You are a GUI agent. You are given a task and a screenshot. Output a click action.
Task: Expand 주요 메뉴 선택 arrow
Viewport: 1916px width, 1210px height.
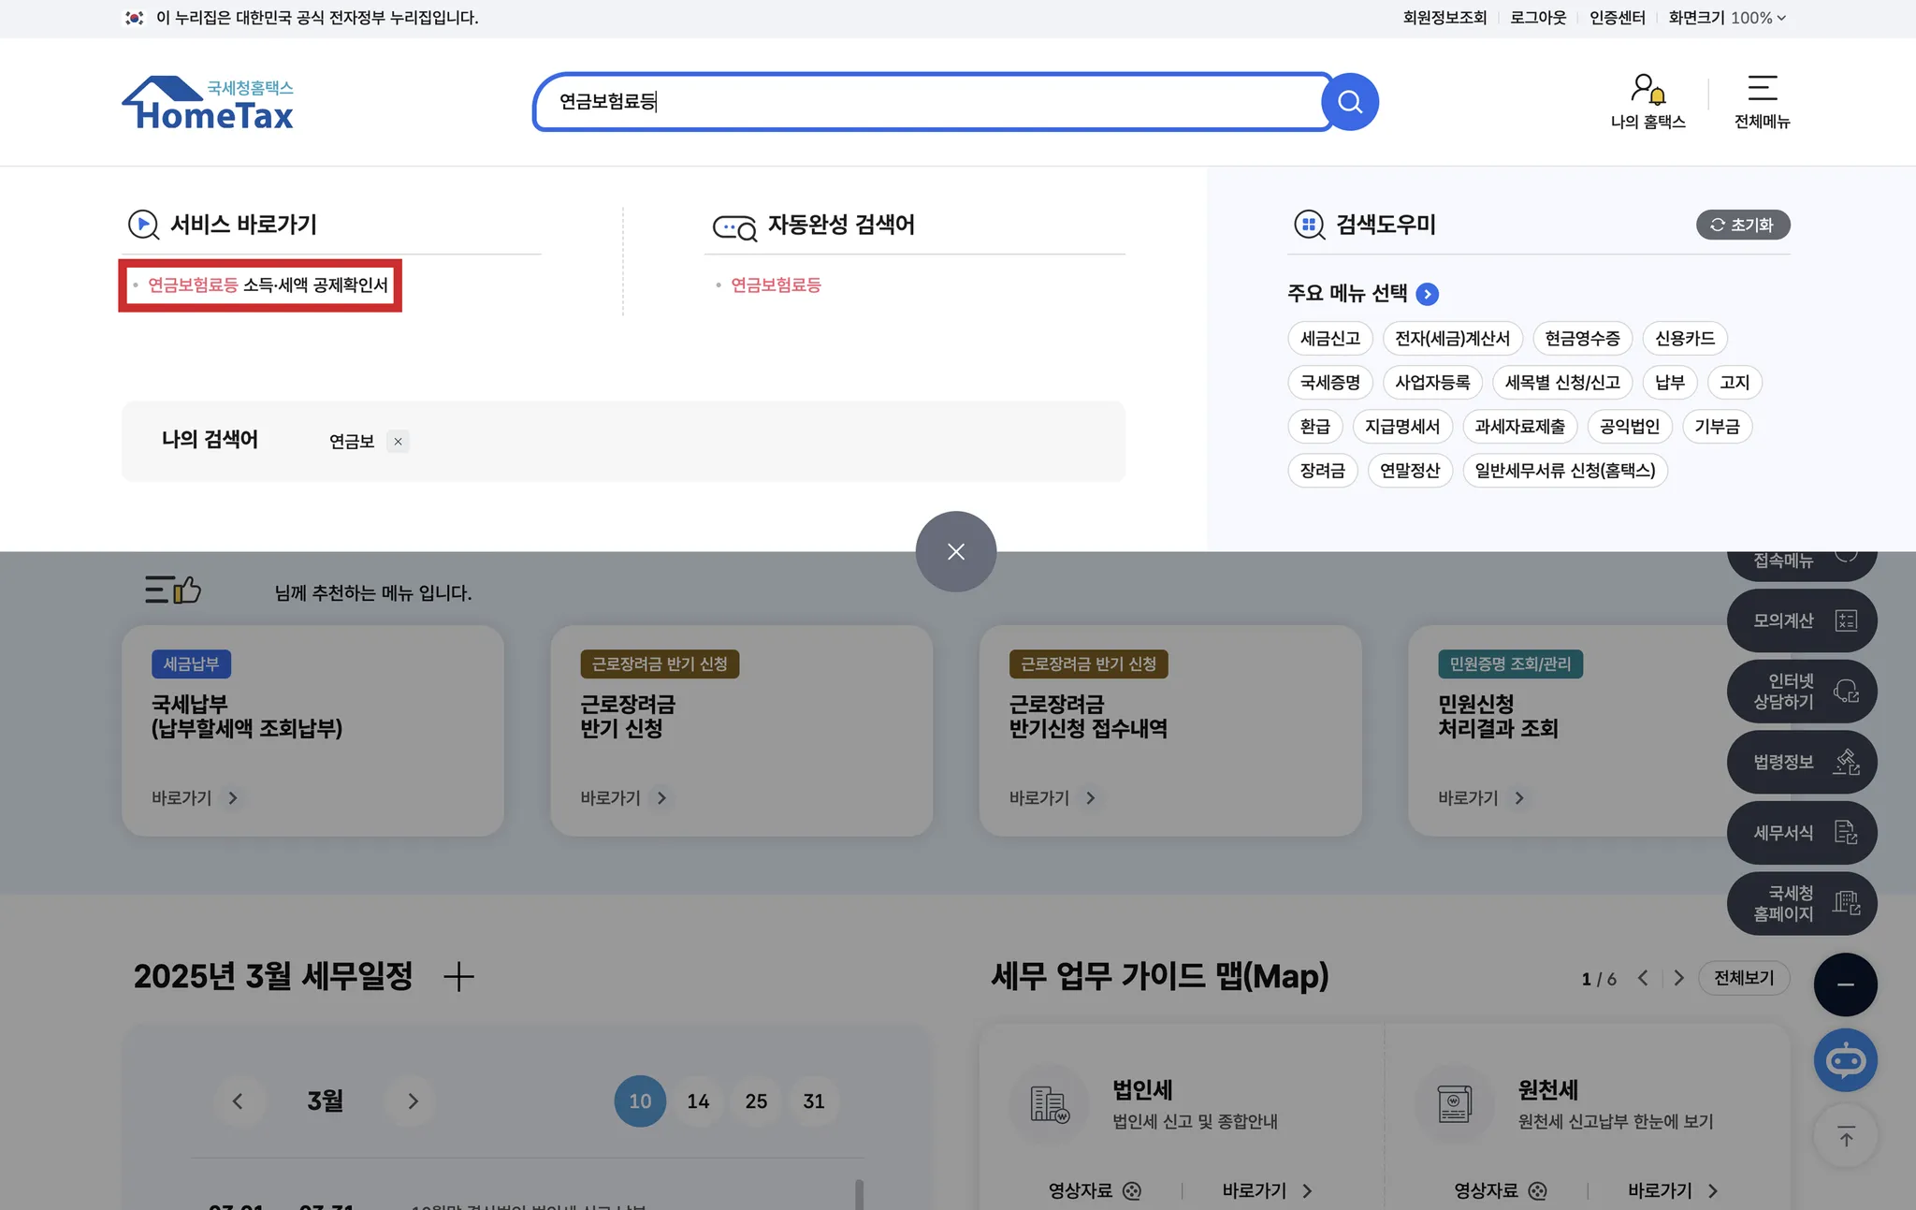pyautogui.click(x=1427, y=294)
